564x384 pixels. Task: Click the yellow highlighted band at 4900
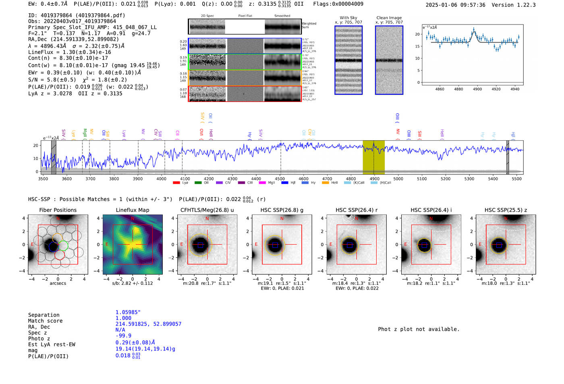tap(374, 157)
